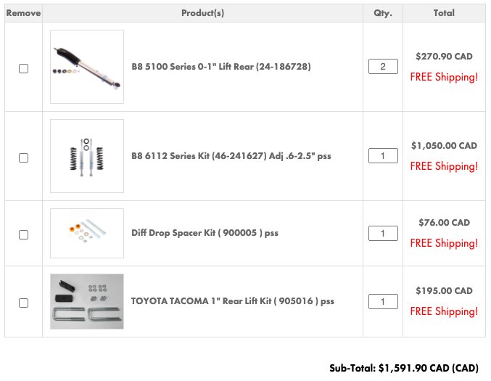Select quantity field for Diff Drop Spacer Kit
The width and height of the screenshot is (491, 381).
click(383, 234)
